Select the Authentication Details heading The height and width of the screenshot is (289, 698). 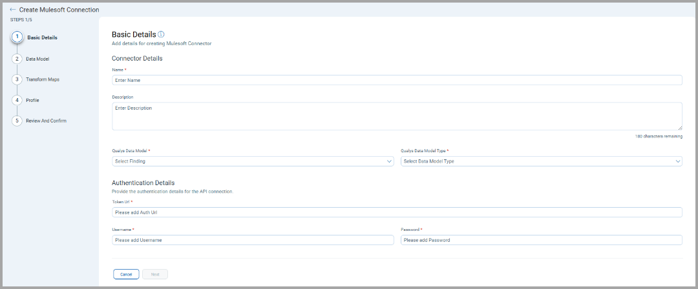tap(143, 183)
